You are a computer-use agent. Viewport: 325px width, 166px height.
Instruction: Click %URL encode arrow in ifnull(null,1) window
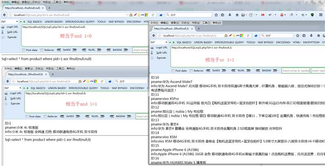[248, 70]
